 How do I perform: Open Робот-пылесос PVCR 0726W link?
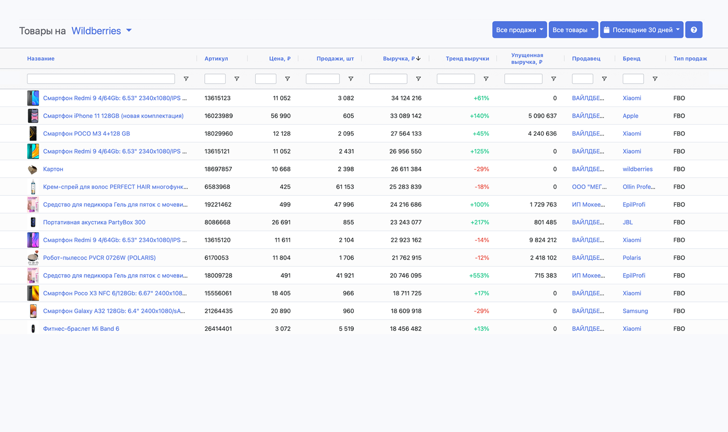click(99, 258)
